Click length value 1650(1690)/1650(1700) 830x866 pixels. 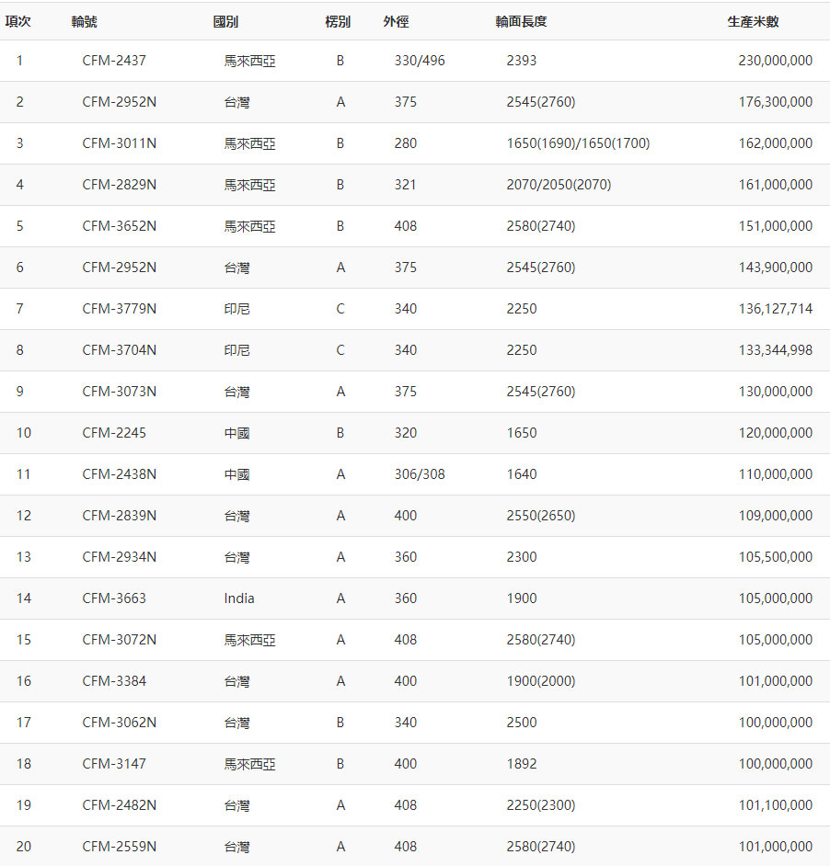578,143
